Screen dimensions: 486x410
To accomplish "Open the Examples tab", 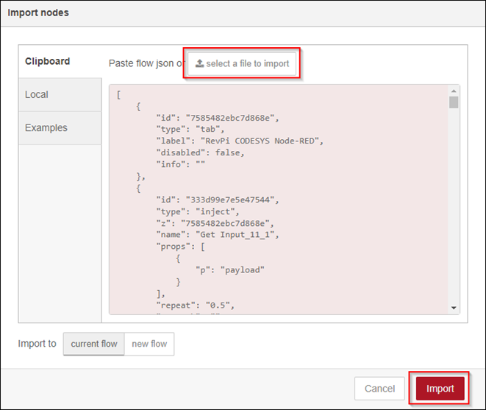I will pos(46,128).
